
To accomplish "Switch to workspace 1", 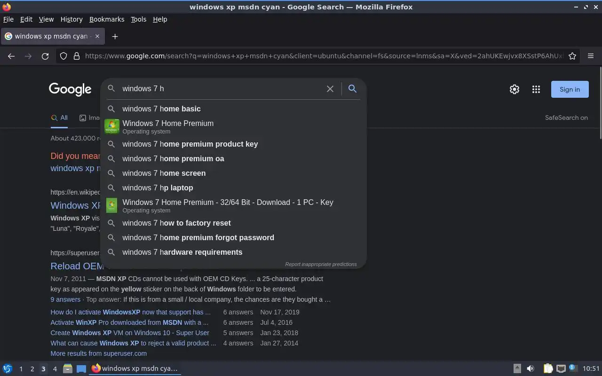I will coord(21,369).
